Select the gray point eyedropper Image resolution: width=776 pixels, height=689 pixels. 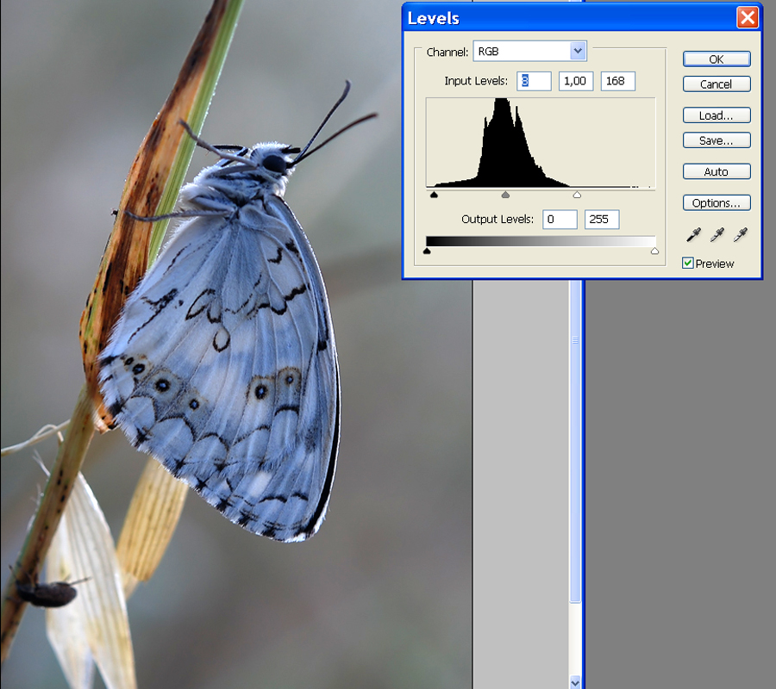(716, 235)
